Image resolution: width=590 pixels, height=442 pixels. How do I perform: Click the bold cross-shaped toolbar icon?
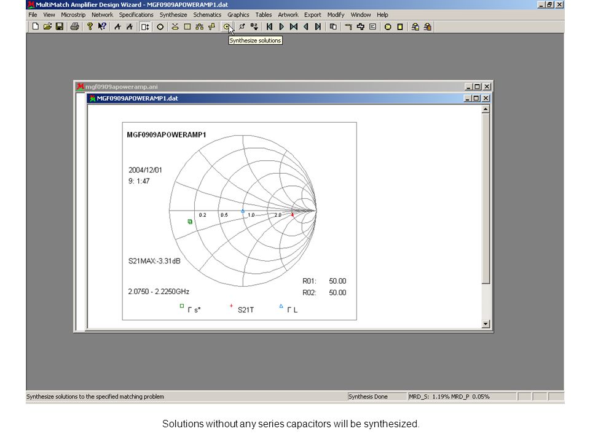point(361,26)
